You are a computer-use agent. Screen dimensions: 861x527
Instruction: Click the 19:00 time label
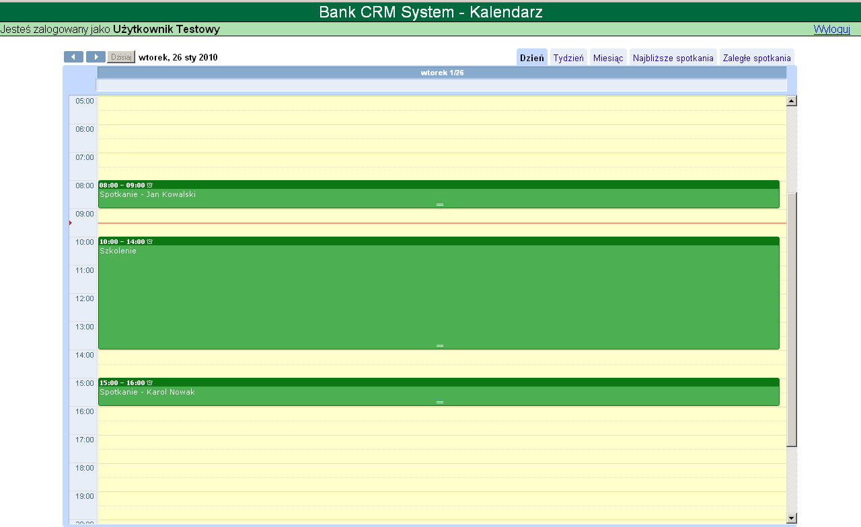(x=85, y=496)
